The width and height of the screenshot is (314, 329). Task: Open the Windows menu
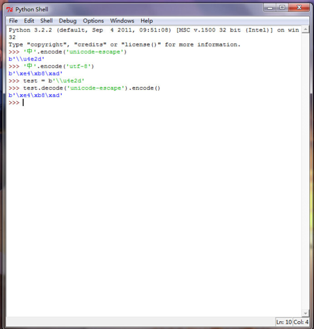122,21
